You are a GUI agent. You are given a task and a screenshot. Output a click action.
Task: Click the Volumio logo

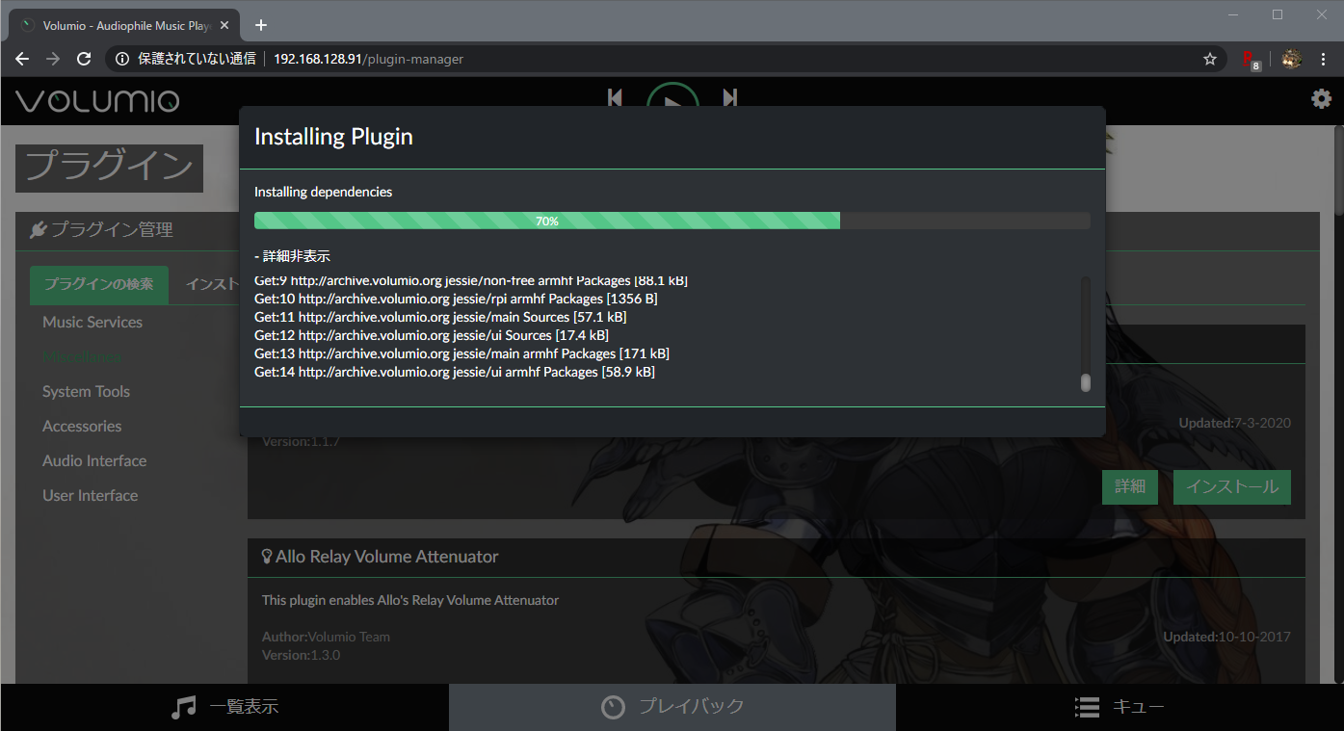97,100
